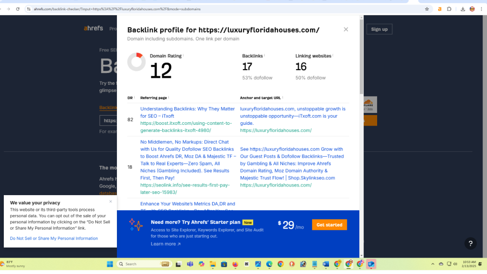Open boost.itxoft.com referring URL link

pyautogui.click(x=186, y=126)
